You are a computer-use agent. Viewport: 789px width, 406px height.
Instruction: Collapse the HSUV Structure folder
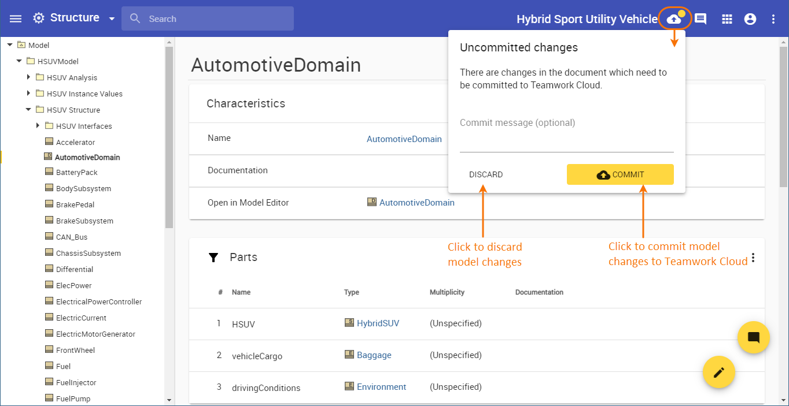[28, 110]
